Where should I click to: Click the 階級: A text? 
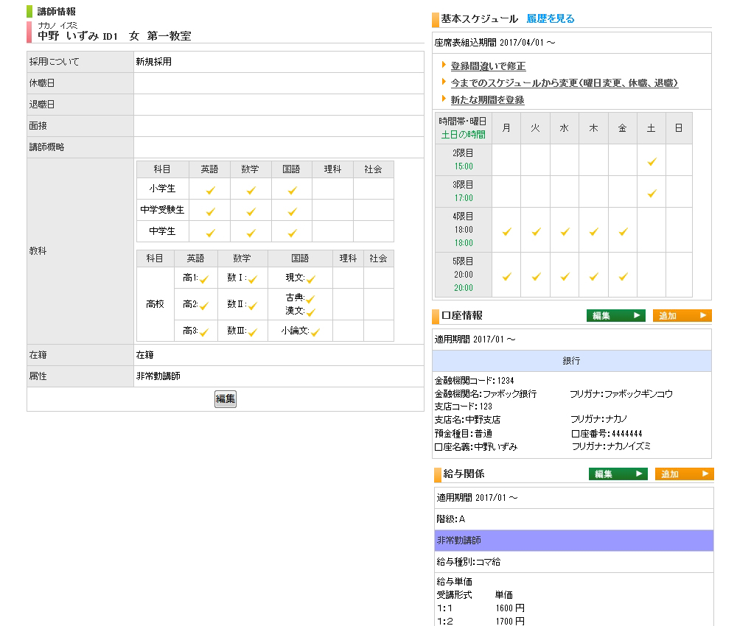[451, 519]
